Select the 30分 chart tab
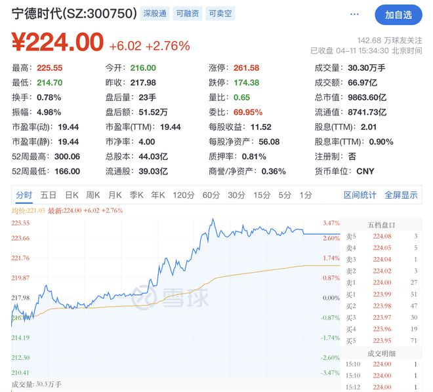Image resolution: width=433 pixels, height=392 pixels. [x=236, y=195]
